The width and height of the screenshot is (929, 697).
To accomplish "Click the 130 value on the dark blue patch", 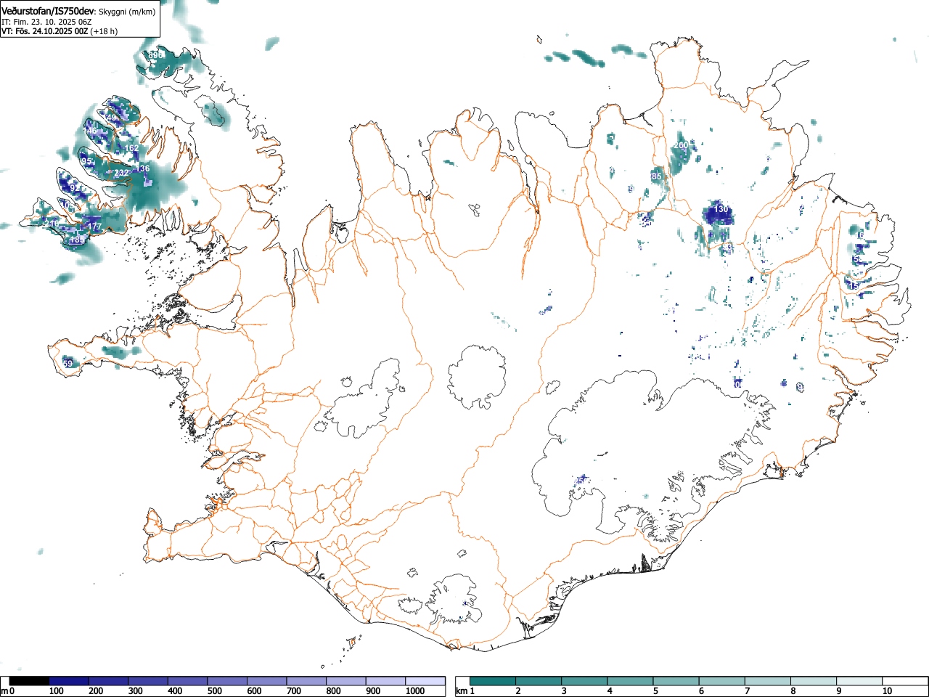I will (x=721, y=209).
